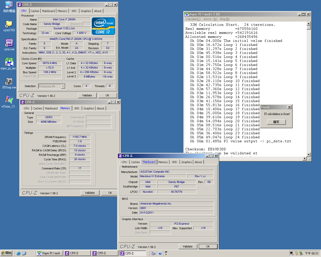Click the Multiplier x 52.0 value
The width and height of the screenshot is (321, 257).
coord(50,68)
